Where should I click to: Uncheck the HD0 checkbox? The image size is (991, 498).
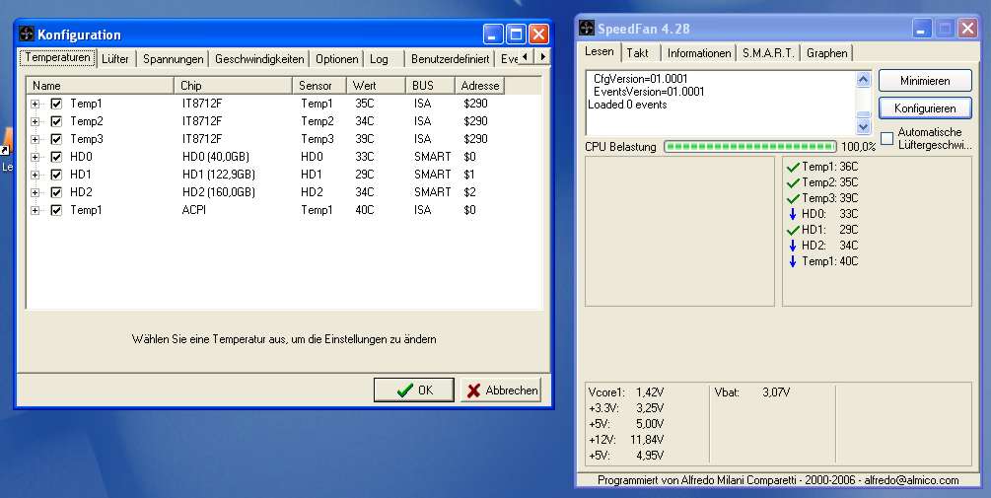coord(56,157)
